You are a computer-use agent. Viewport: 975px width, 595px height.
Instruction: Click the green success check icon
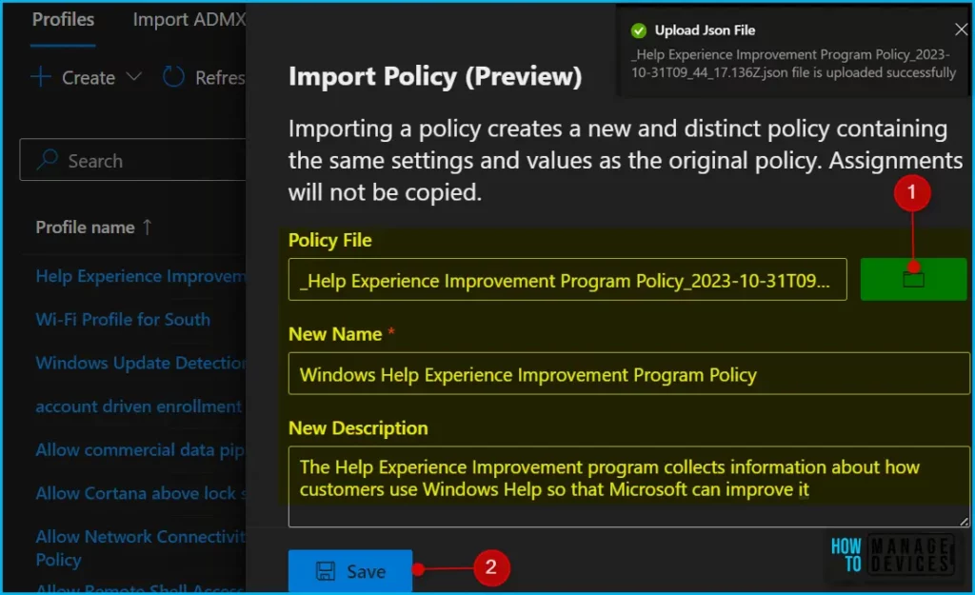click(639, 30)
